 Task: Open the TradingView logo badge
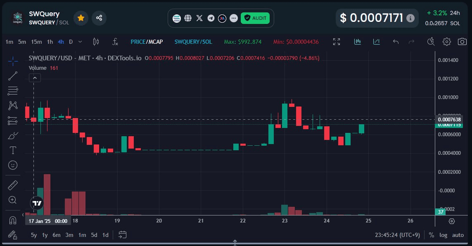[x=37, y=203]
